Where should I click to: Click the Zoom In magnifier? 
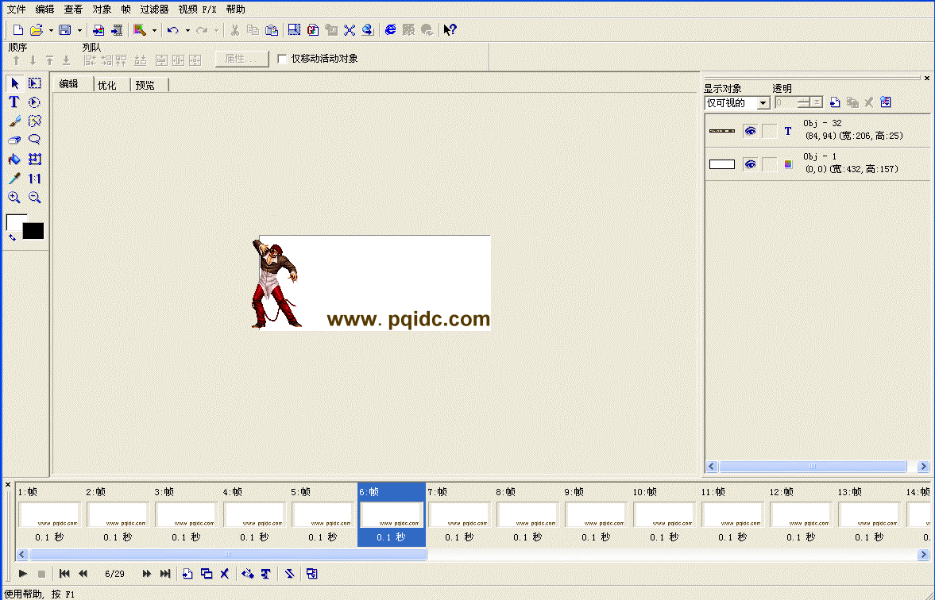[x=15, y=197]
